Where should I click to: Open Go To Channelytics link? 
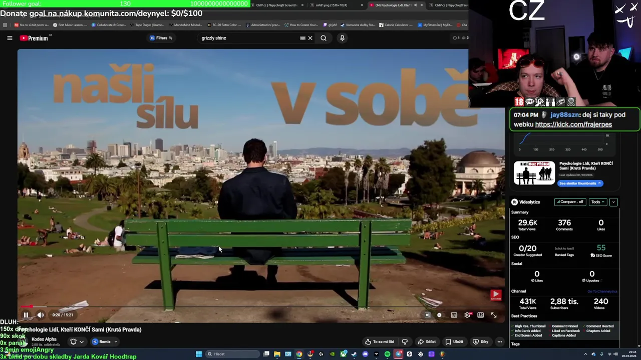pos(602,291)
